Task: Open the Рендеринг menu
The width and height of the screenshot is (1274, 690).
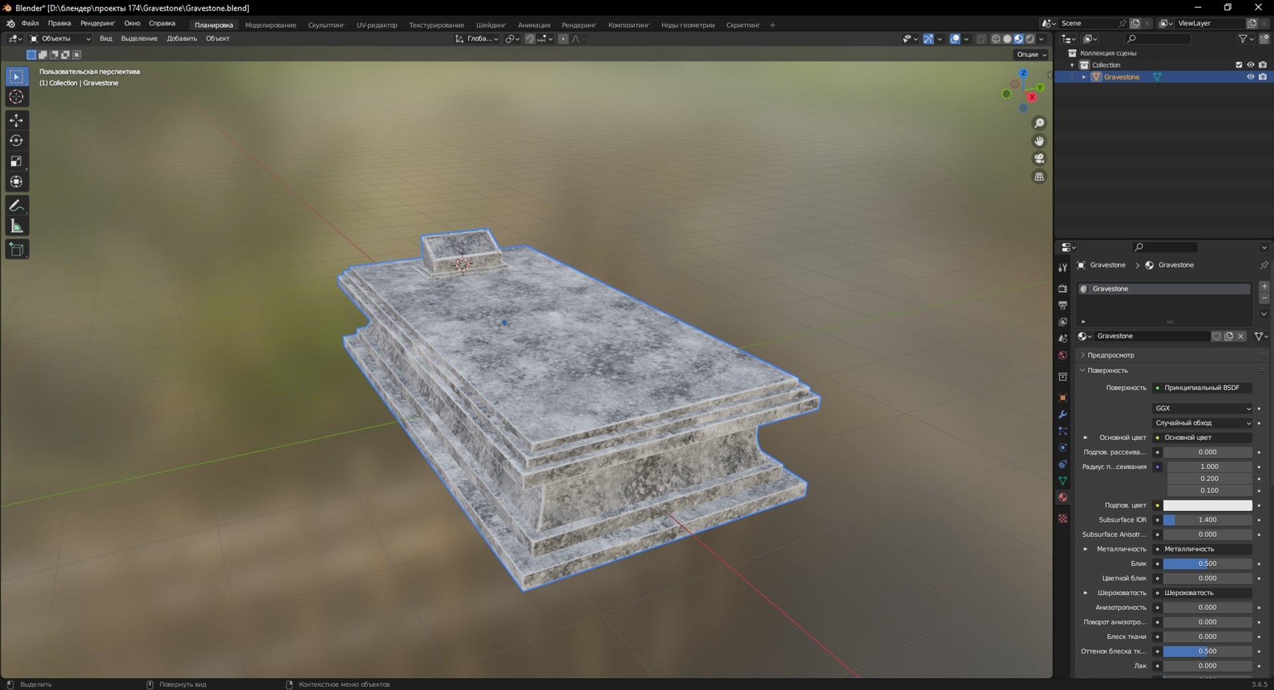Action: pyautogui.click(x=98, y=23)
